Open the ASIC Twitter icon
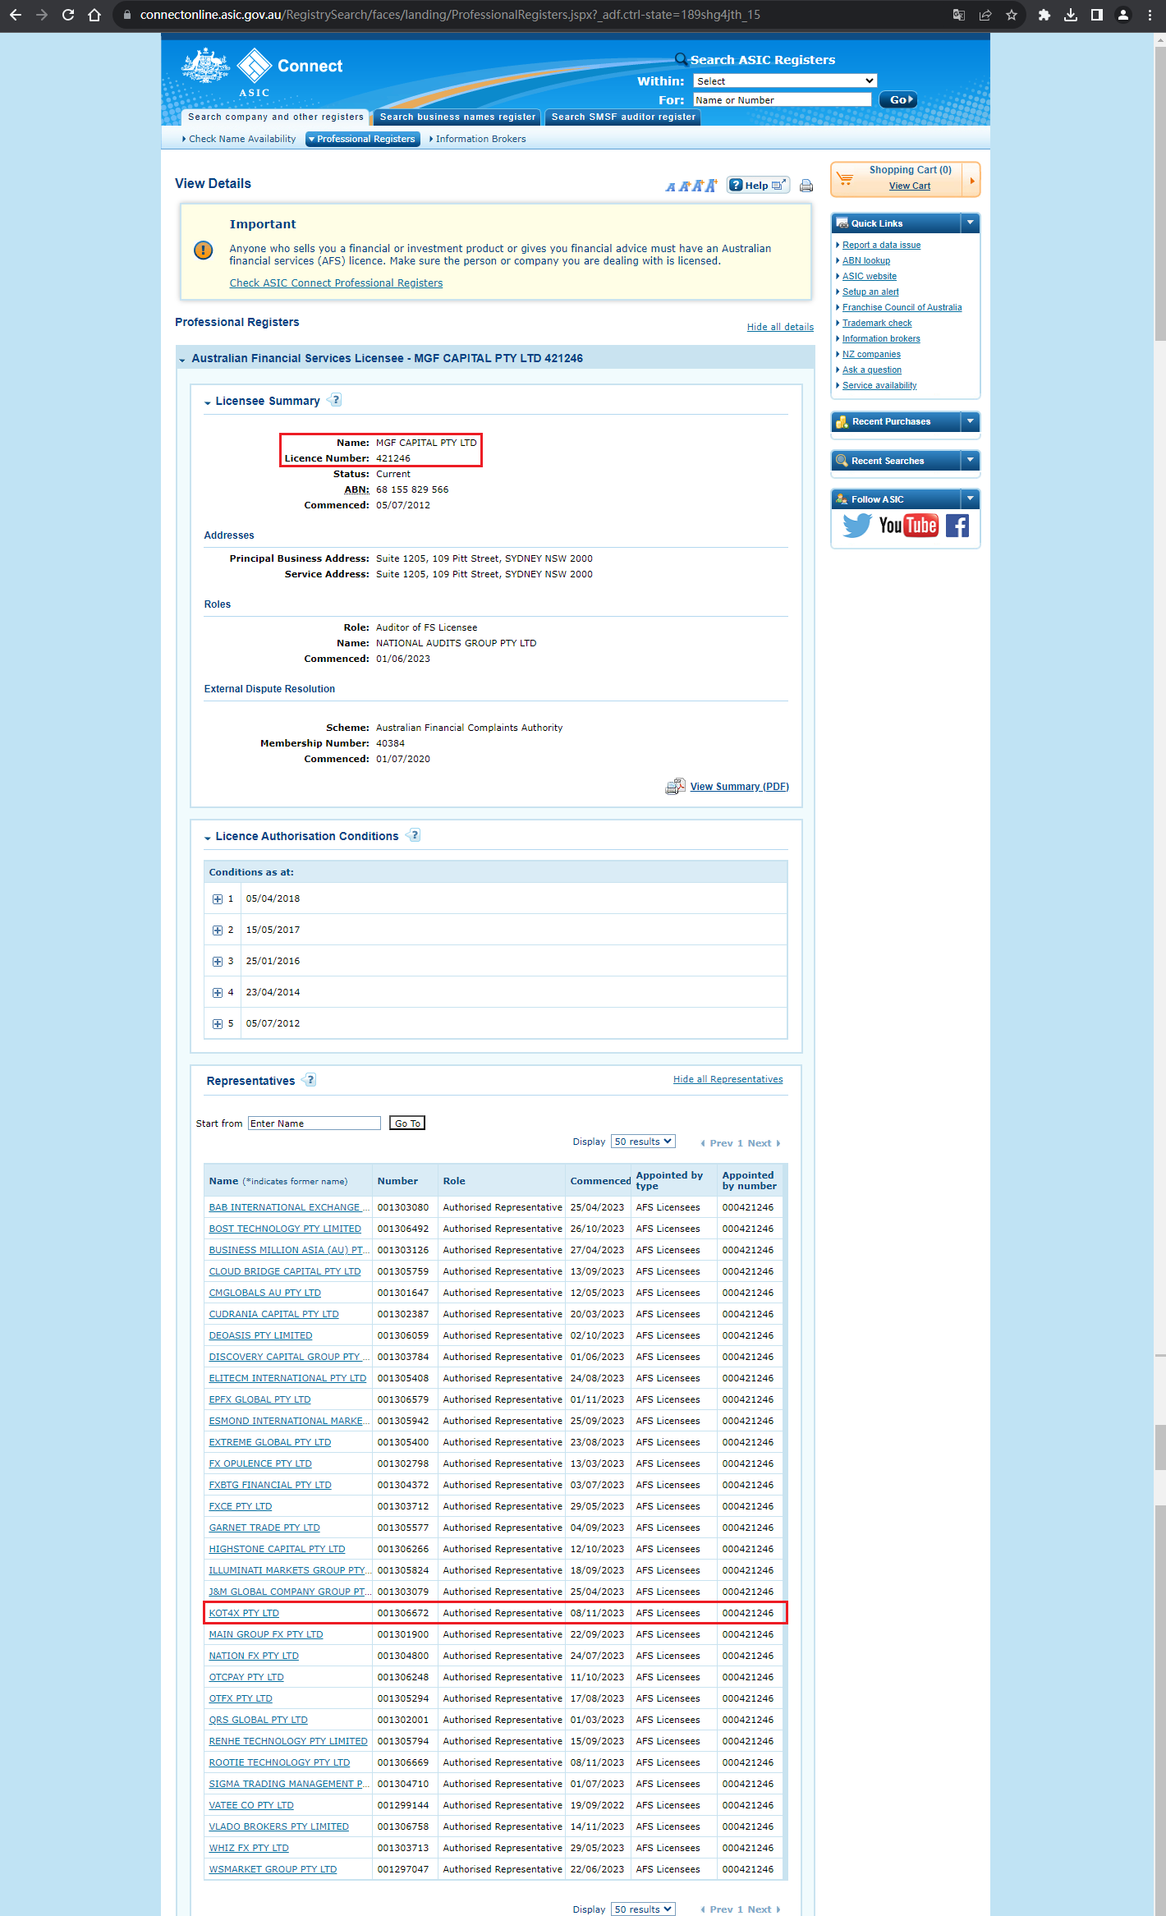This screenshot has width=1166, height=1916. click(x=857, y=526)
